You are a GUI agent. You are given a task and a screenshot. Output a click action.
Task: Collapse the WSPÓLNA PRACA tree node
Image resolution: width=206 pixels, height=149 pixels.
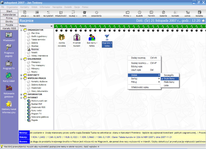[x=21, y=78]
